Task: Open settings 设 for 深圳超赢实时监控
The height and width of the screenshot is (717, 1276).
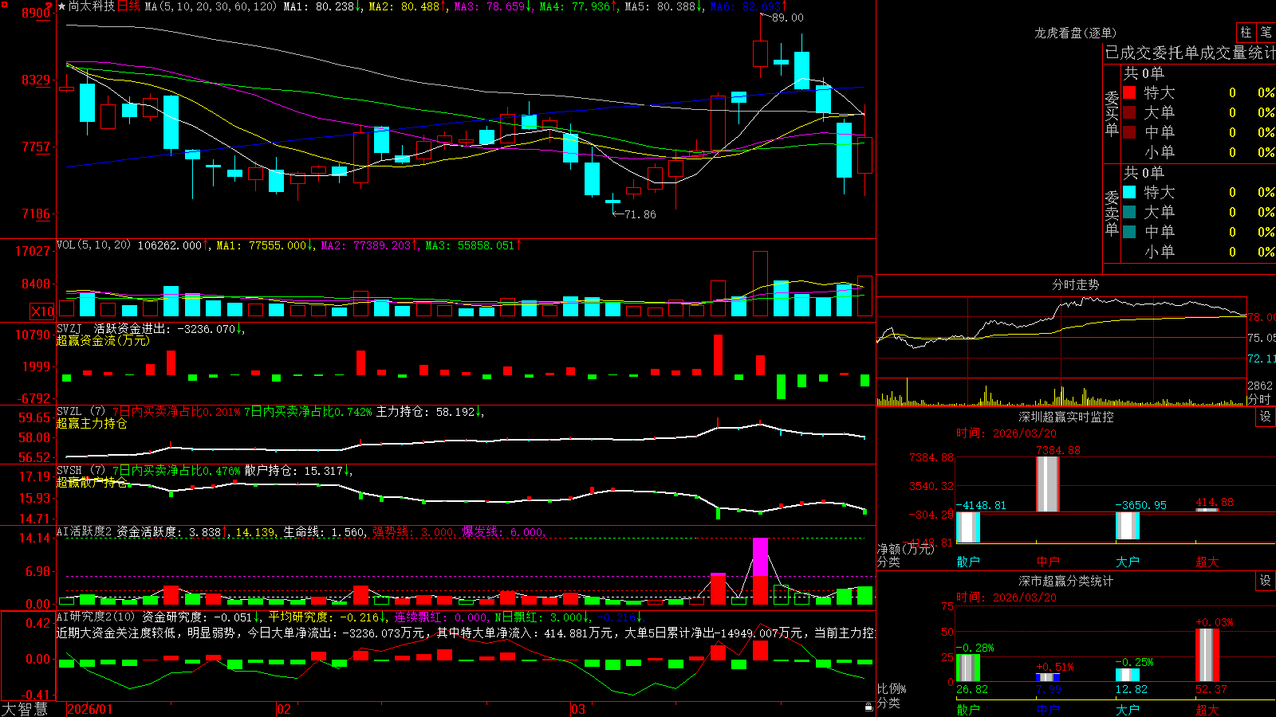Action: pyautogui.click(x=1266, y=417)
